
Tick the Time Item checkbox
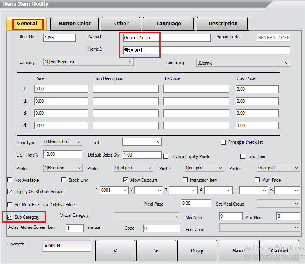point(242,157)
